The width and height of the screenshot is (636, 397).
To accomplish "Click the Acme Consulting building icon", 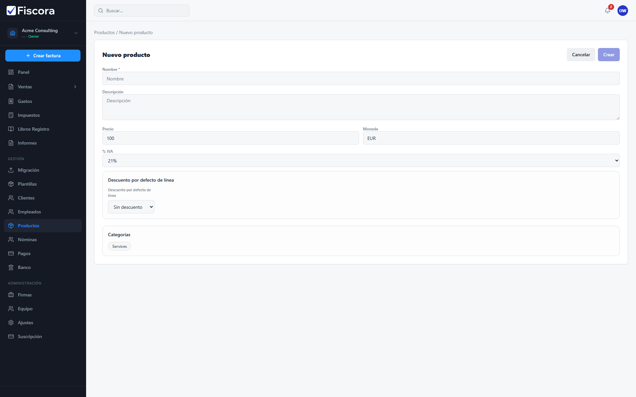I will point(13,33).
